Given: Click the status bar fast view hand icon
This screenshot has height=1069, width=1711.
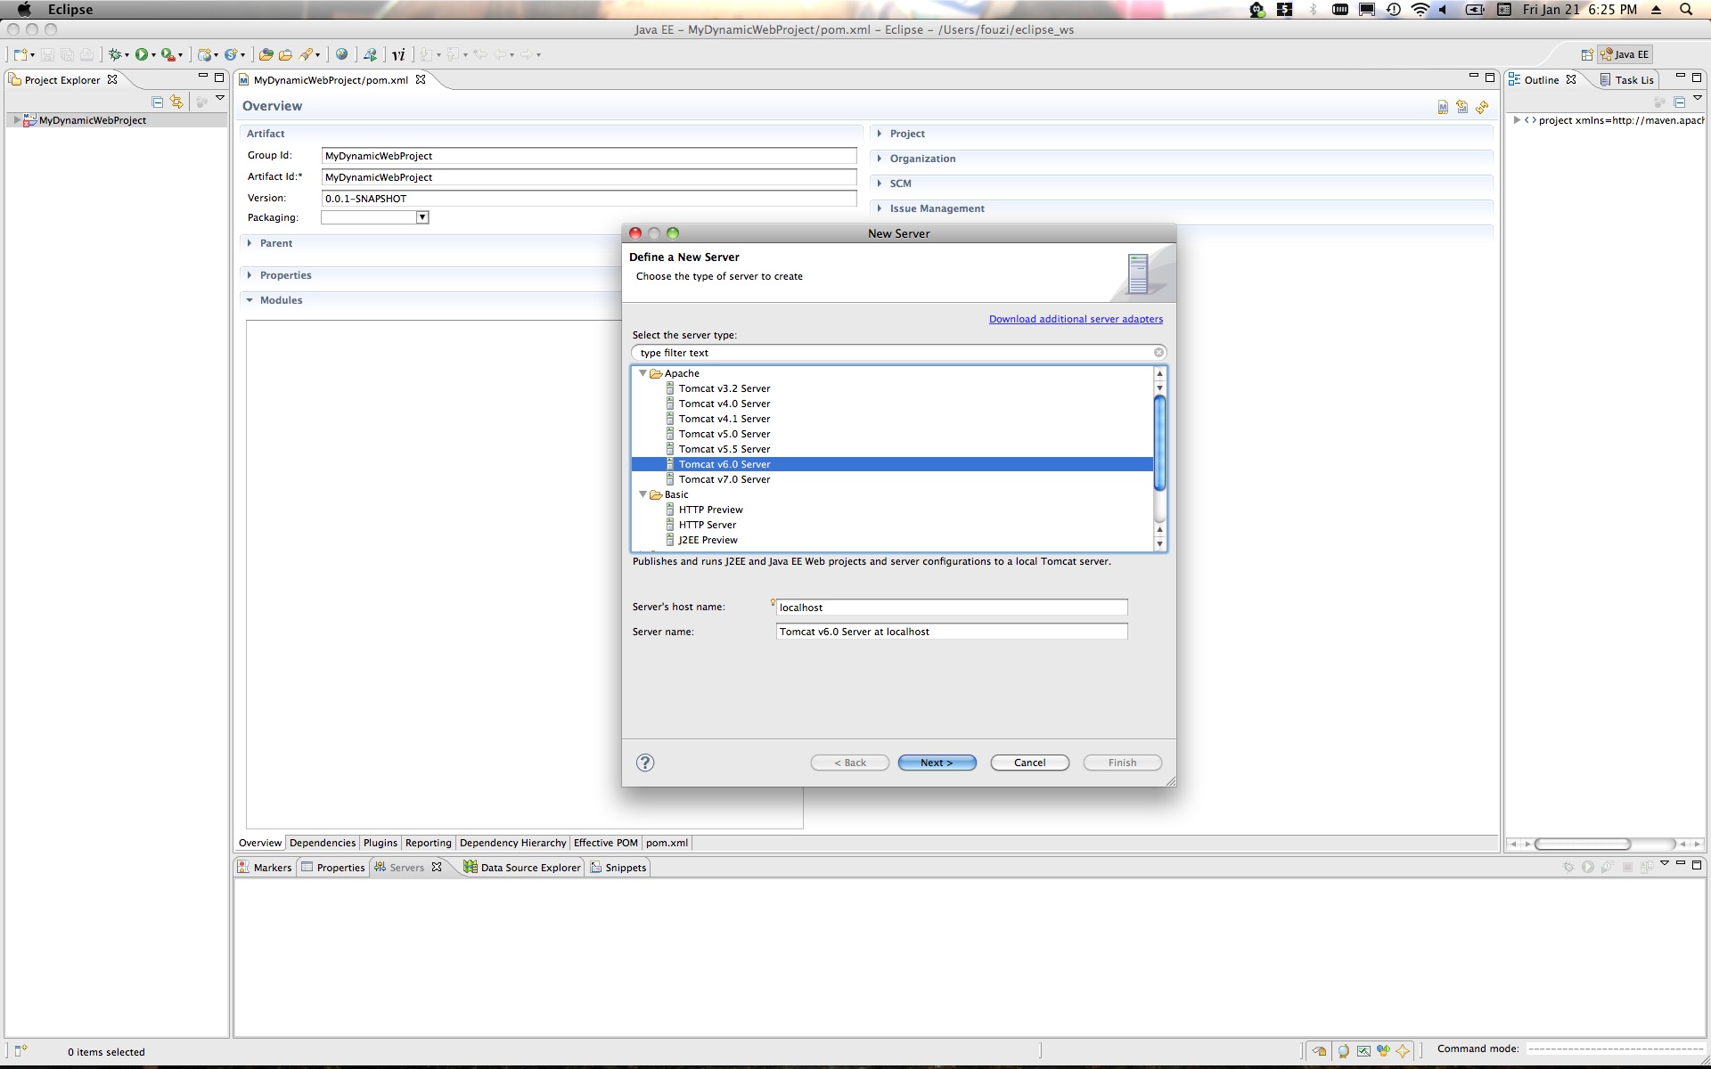Looking at the screenshot, I should (1319, 1051).
